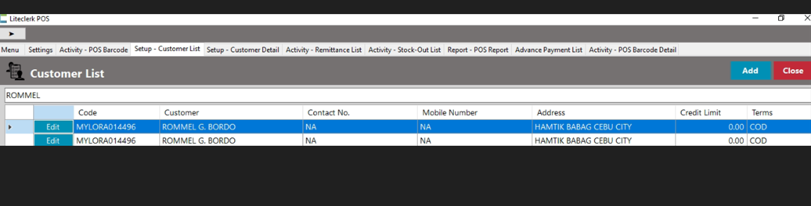Click the Liteclerk POS app icon in title bar
811x206 pixels.
click(x=4, y=19)
